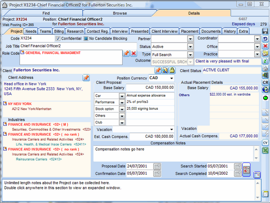This screenshot has height=203, width=270.
Task: Click the printer icon in right toolbar
Action: pyautogui.click(x=265, y=68)
